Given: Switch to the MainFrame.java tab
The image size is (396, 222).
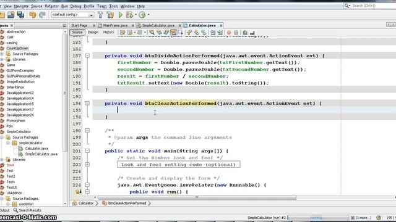Looking at the screenshot, I should pos(115,25).
